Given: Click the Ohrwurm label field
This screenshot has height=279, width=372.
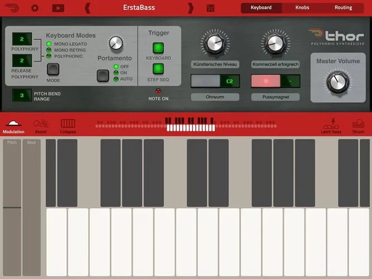Looking at the screenshot, I should [215, 97].
